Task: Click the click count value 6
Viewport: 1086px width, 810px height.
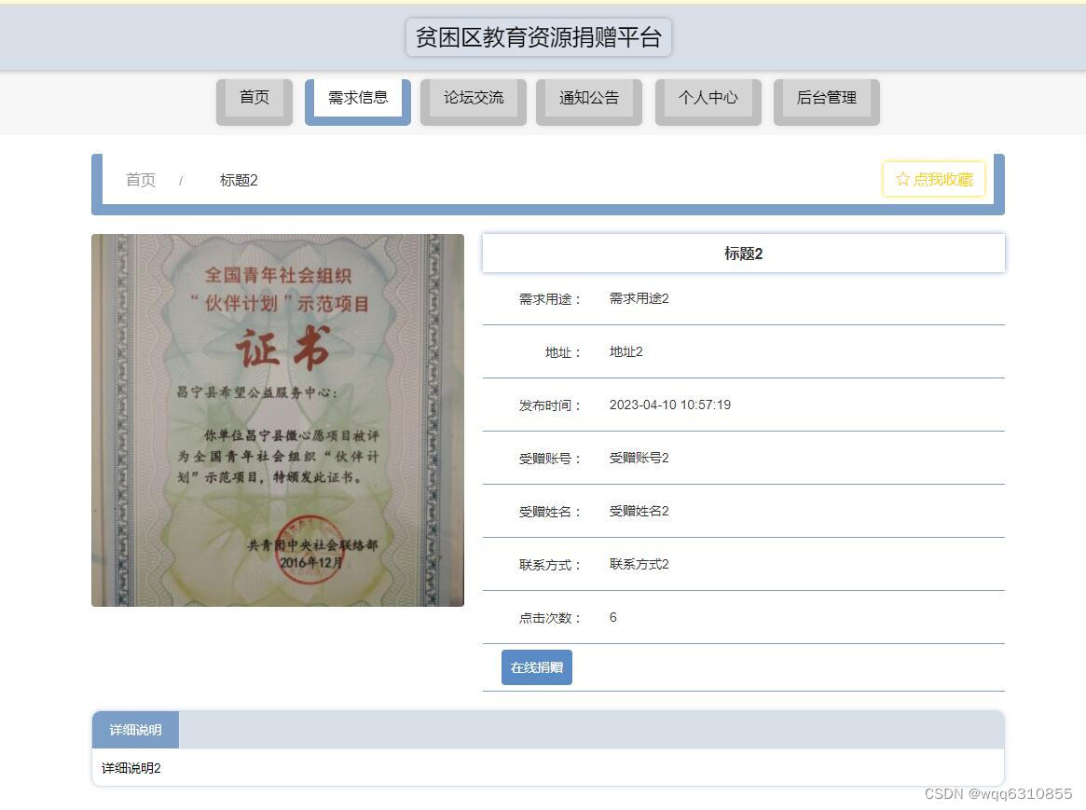Action: [x=613, y=618]
